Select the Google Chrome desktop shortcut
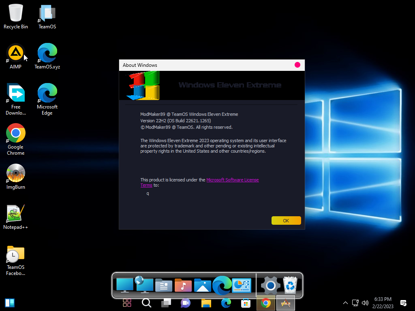Screen dimensions: 415x311 click(x=16, y=139)
